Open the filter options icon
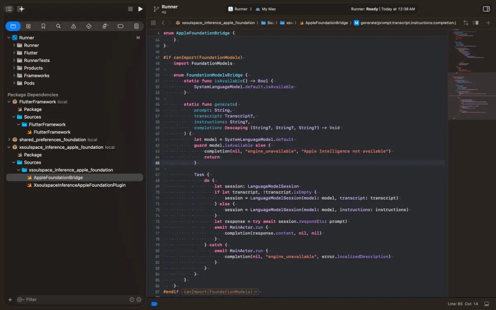 [20, 300]
